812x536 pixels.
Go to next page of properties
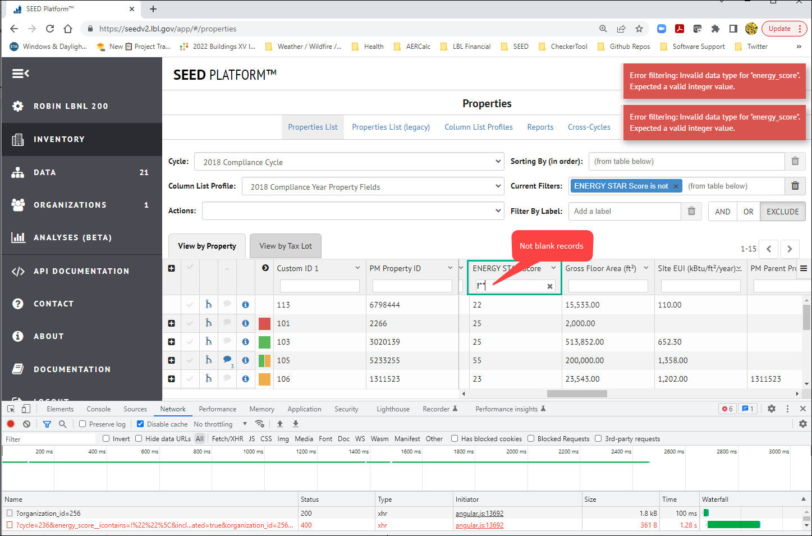tap(790, 249)
